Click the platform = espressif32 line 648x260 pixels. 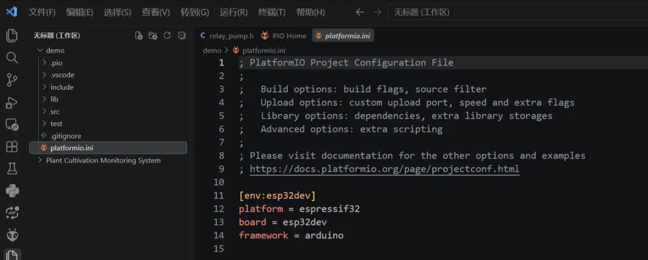click(299, 209)
